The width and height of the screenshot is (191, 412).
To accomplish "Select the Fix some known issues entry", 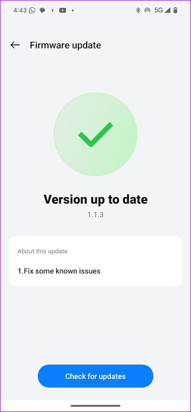I will [59, 271].
